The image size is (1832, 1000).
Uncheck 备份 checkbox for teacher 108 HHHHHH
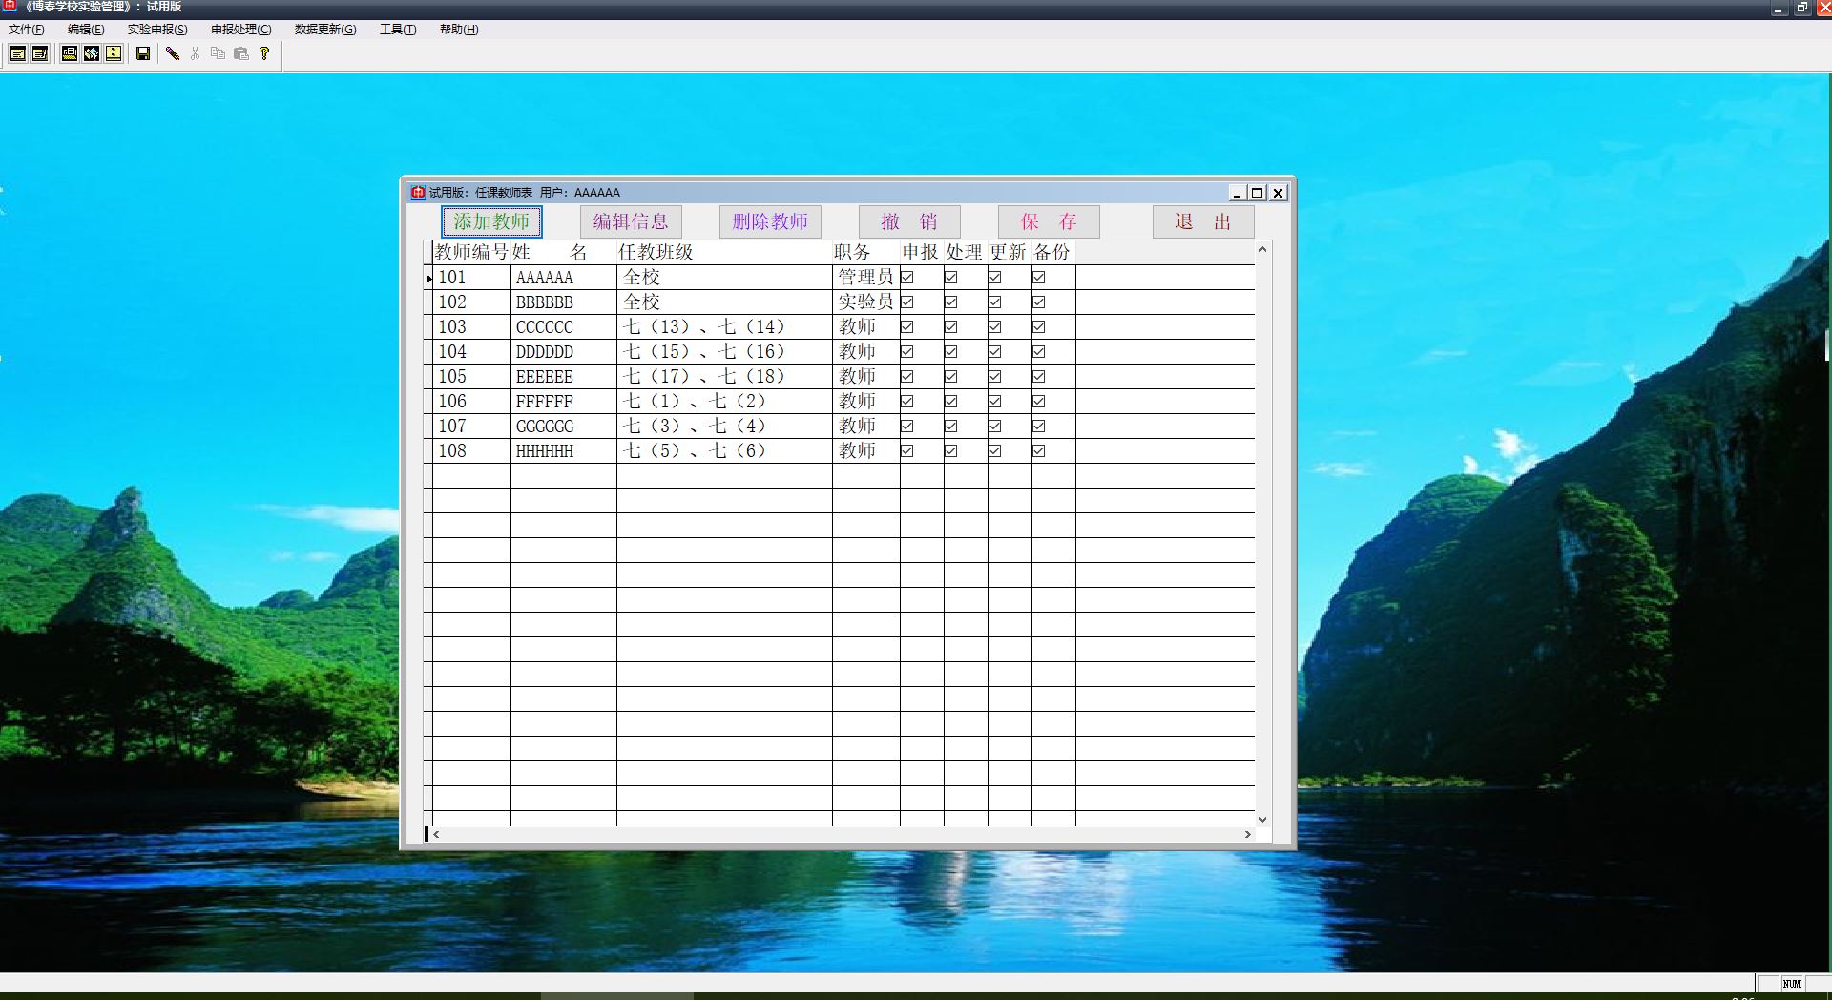[x=1039, y=451]
